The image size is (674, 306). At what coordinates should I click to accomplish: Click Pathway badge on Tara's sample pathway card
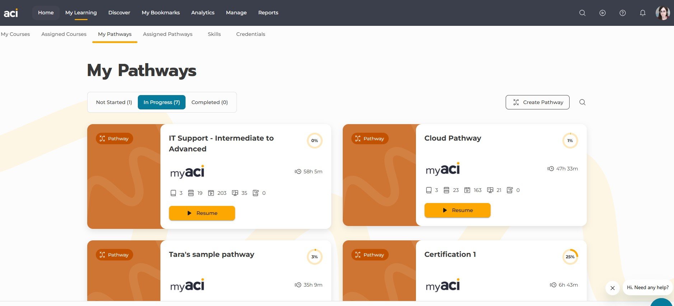[114, 255]
